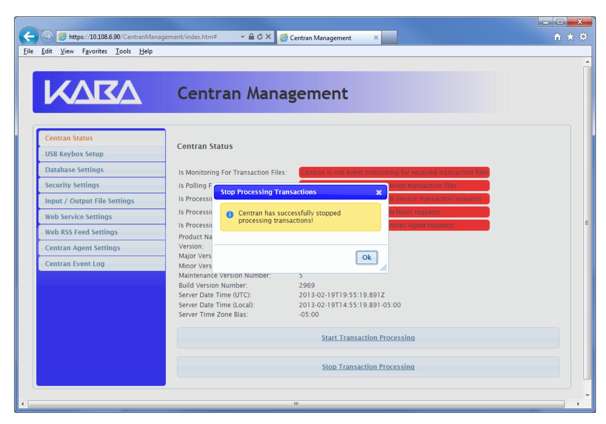The image size is (606, 424).
Task: Click the red 'not event monitoring' status message
Action: [394, 173]
